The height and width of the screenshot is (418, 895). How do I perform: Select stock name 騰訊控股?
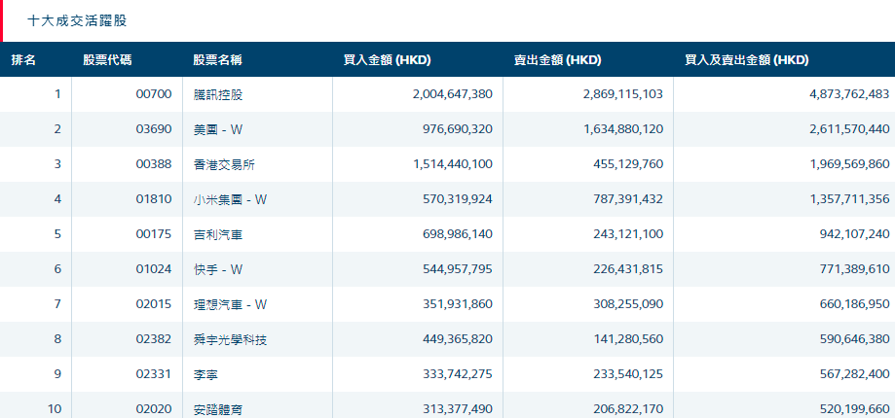coord(218,95)
